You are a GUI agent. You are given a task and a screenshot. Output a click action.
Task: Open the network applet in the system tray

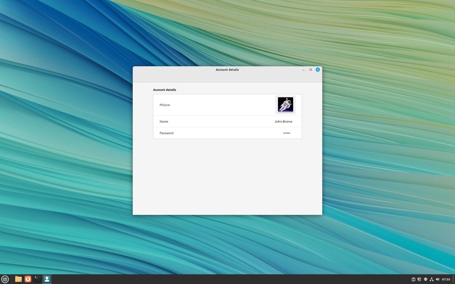(x=431, y=279)
